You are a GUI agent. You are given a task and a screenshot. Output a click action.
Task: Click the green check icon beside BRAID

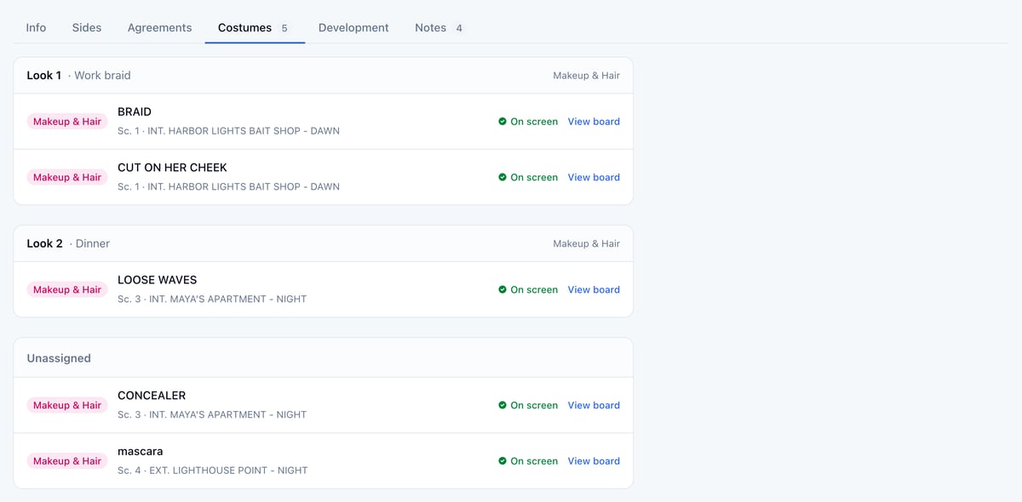coord(502,122)
